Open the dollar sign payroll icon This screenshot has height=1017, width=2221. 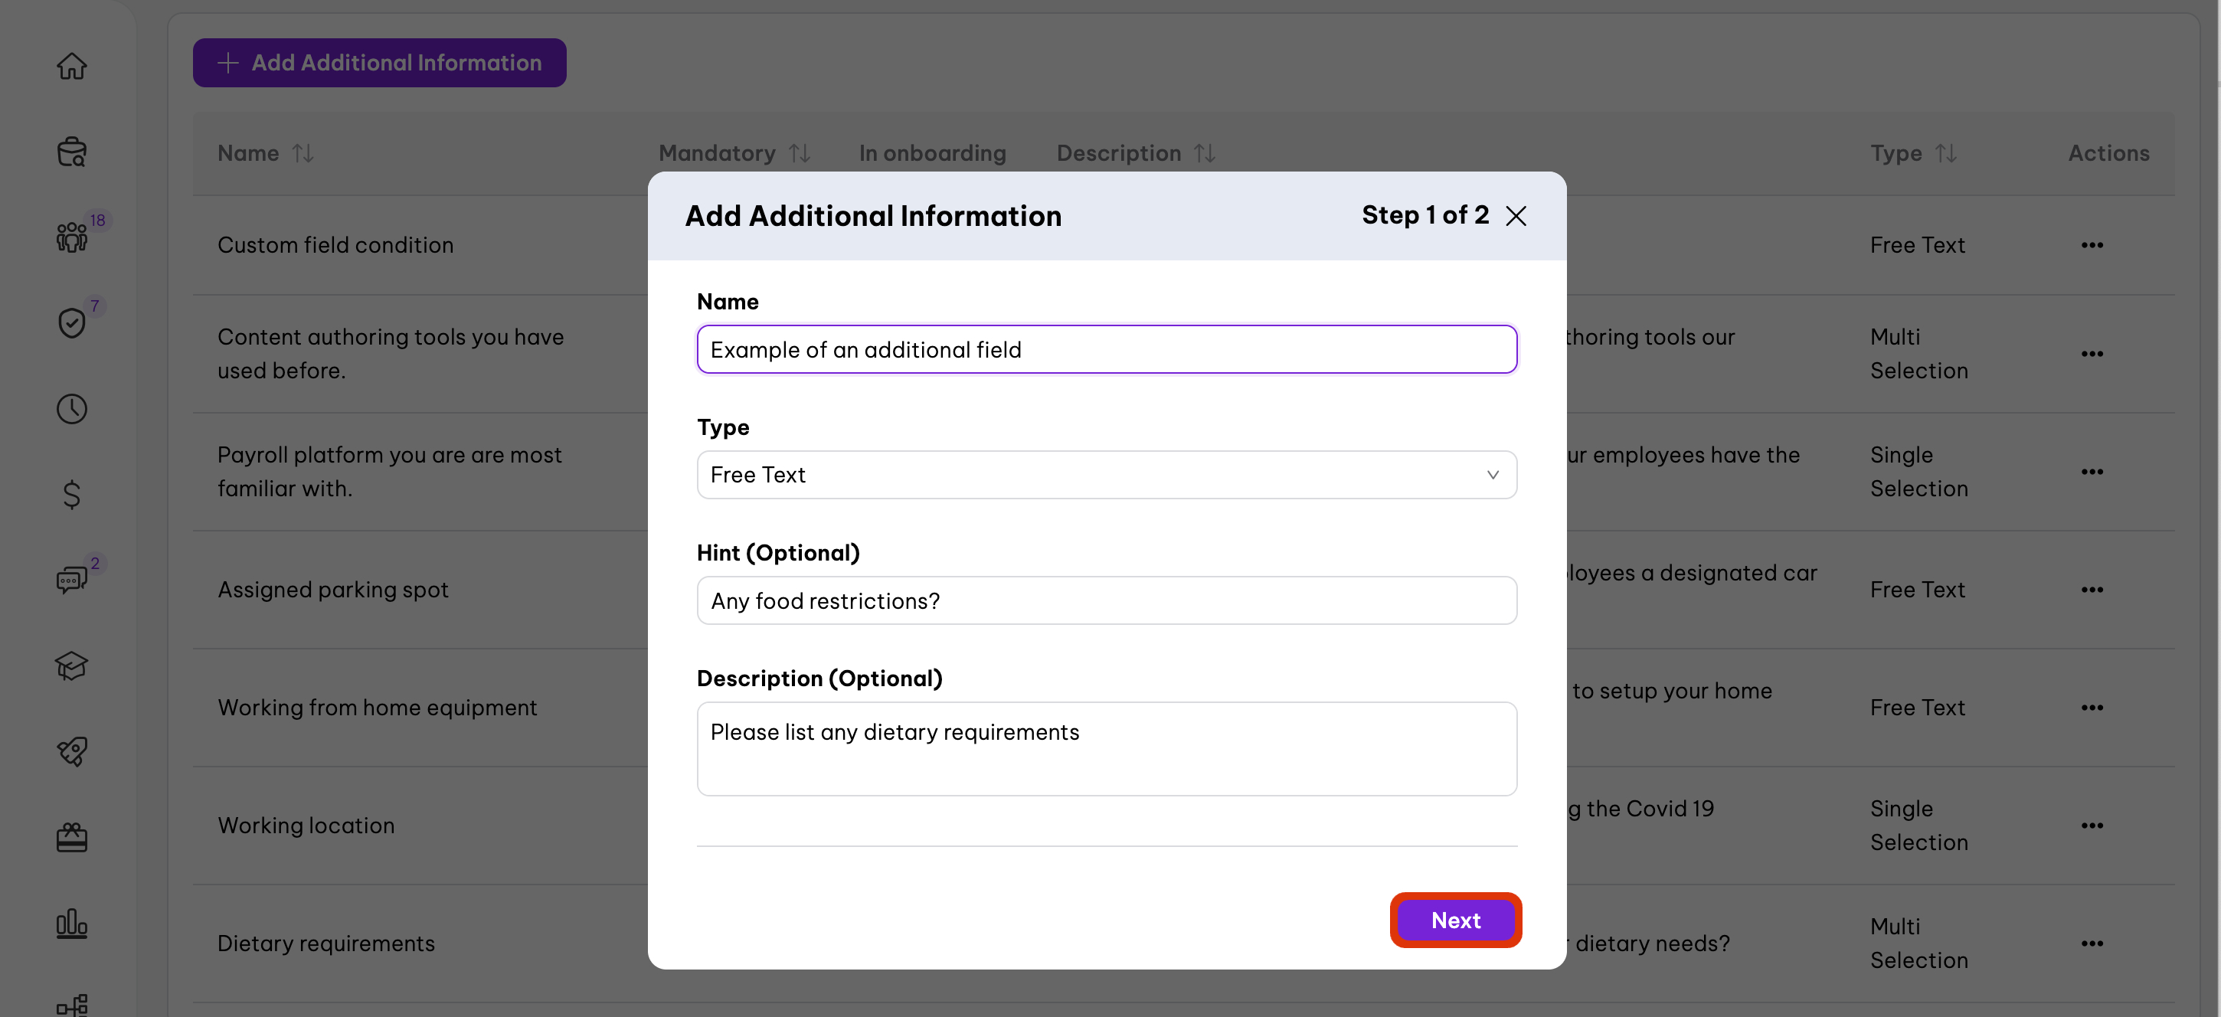click(71, 495)
